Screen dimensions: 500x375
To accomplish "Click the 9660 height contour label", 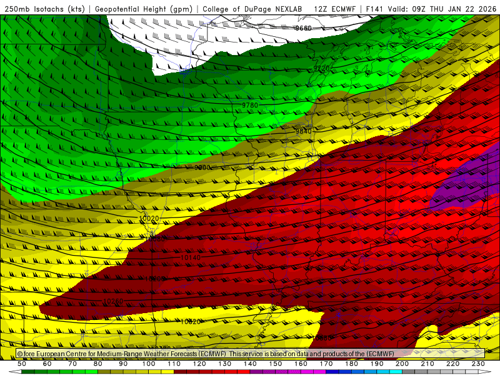I will [303, 28].
